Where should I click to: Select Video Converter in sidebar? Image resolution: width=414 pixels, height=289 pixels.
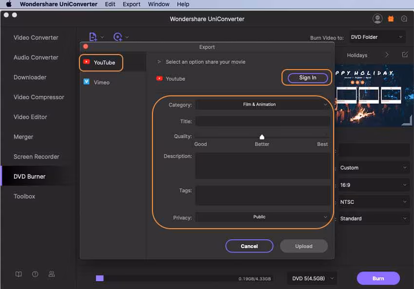pyautogui.click(x=36, y=38)
